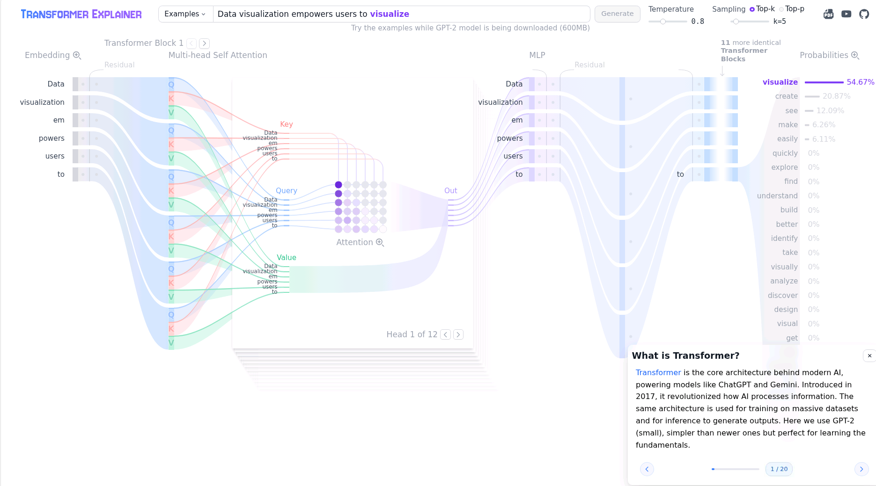Close the What is Transformer panel
Image resolution: width=876 pixels, height=486 pixels.
[x=869, y=356]
